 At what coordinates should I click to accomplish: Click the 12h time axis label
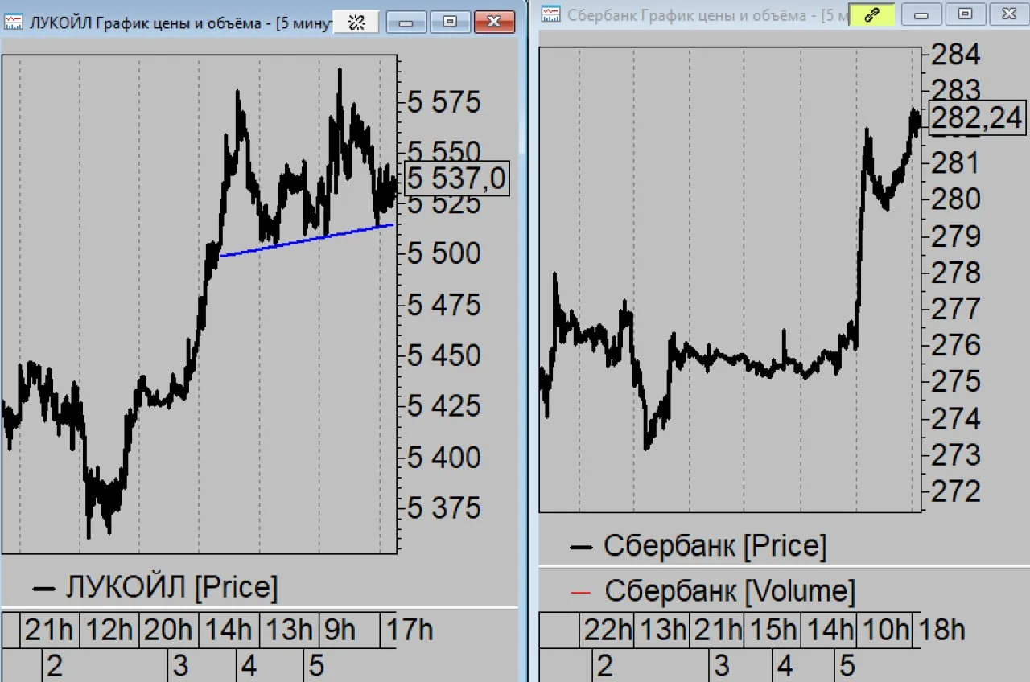(x=109, y=630)
